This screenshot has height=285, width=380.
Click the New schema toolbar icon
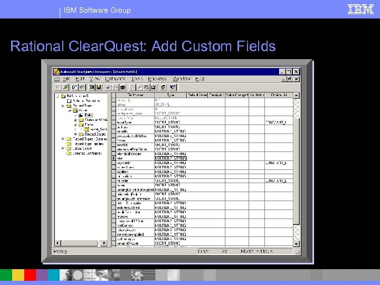tap(58, 87)
